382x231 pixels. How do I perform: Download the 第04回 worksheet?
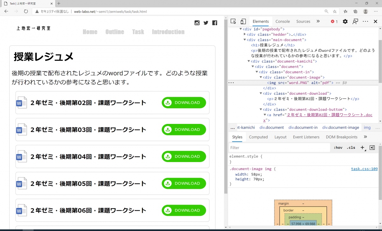click(184, 156)
